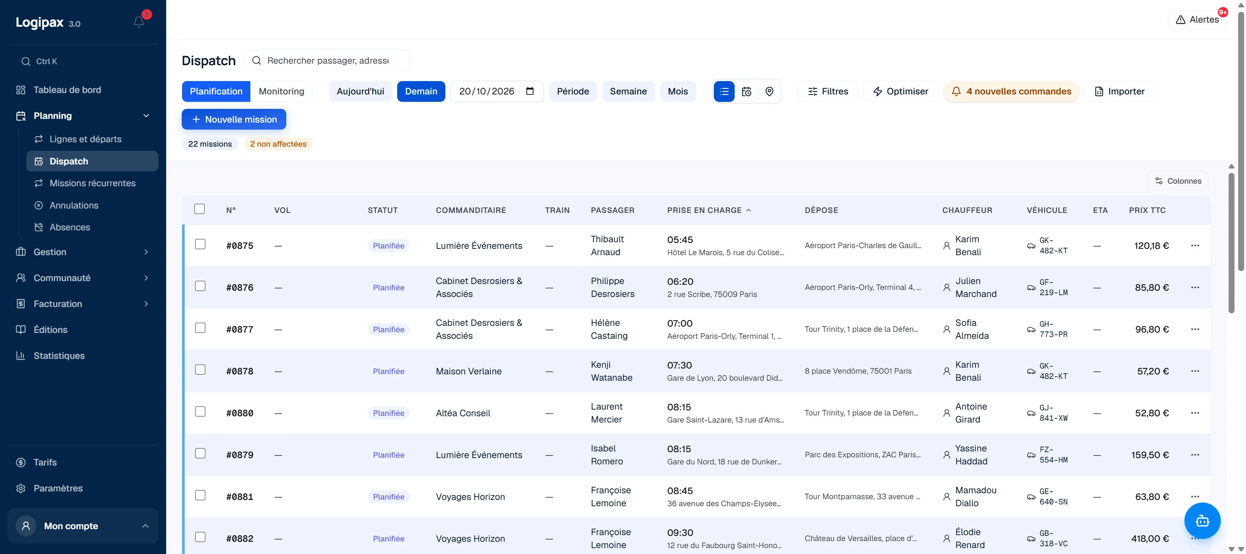Select the Planification tab
The image size is (1246, 554).
tap(216, 91)
